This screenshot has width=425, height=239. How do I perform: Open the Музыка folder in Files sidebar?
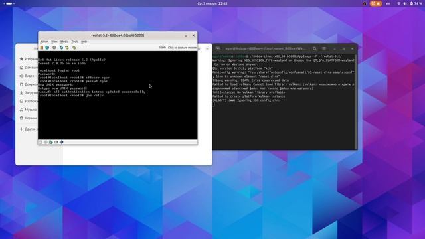click(29, 110)
